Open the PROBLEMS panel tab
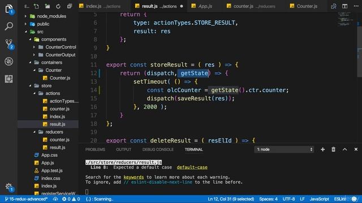 tap(95, 149)
